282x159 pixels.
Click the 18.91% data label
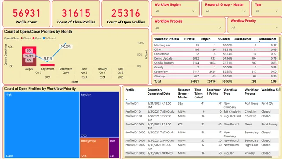(48, 58)
